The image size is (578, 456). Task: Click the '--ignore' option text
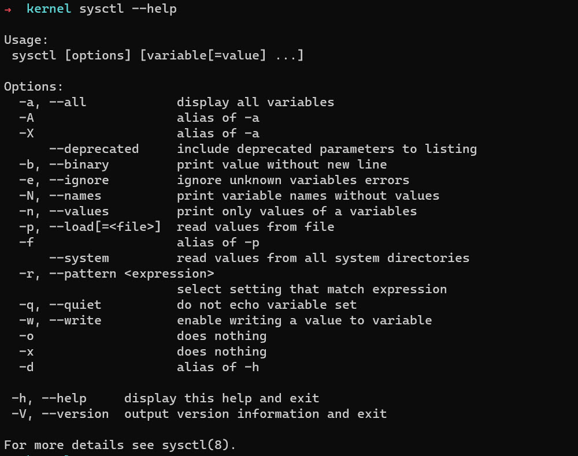coord(79,180)
